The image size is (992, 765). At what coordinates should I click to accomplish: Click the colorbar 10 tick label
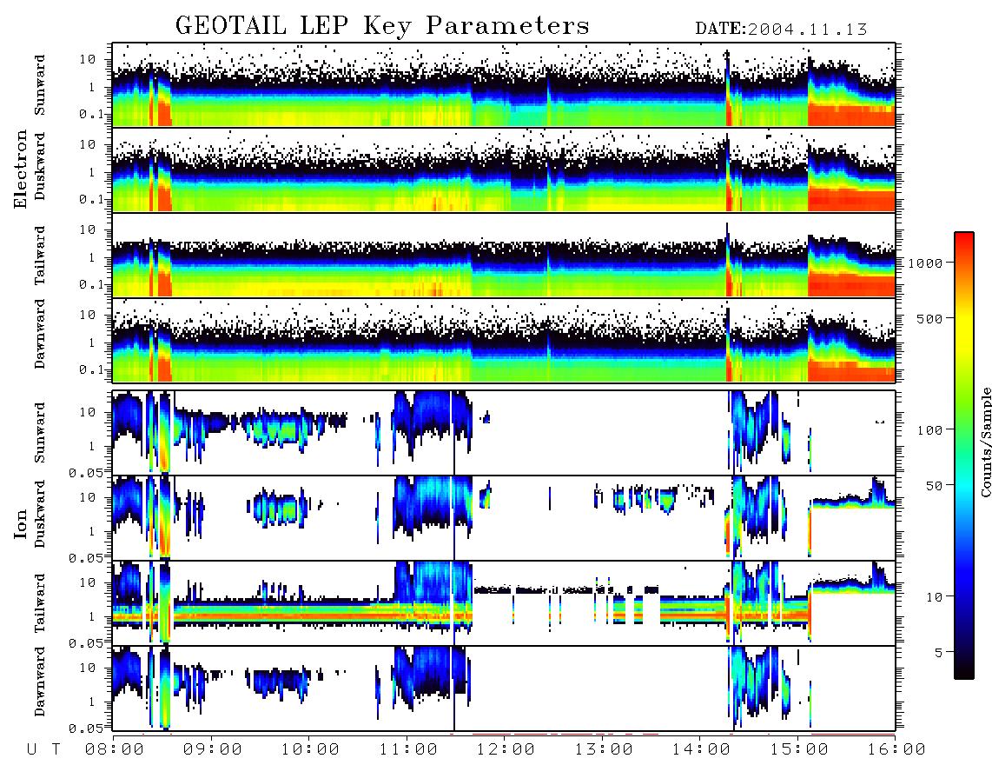click(x=934, y=596)
